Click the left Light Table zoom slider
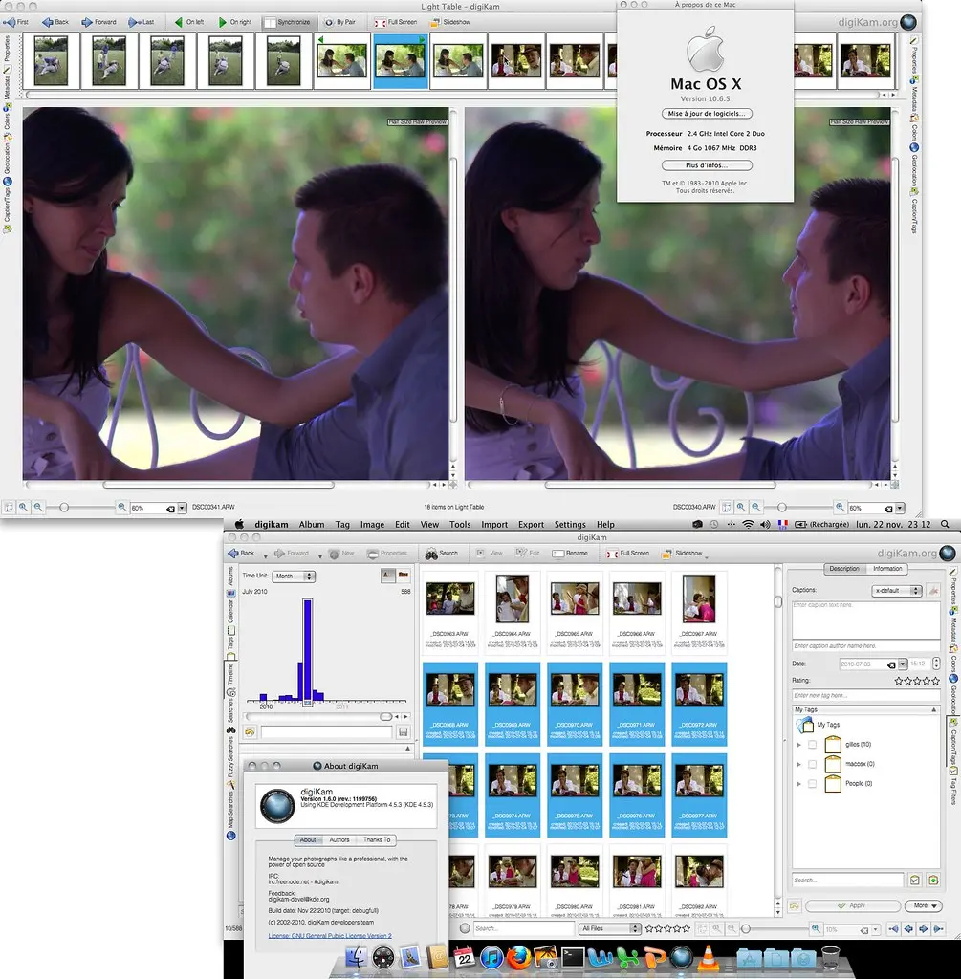The width and height of the screenshot is (961, 979). (x=64, y=508)
